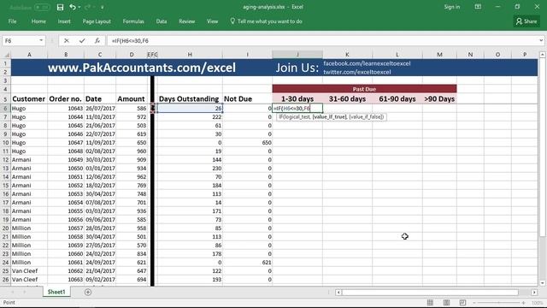The height and width of the screenshot is (308, 547).
Task: Click date cell 26/07/2017
Action: tap(100, 109)
